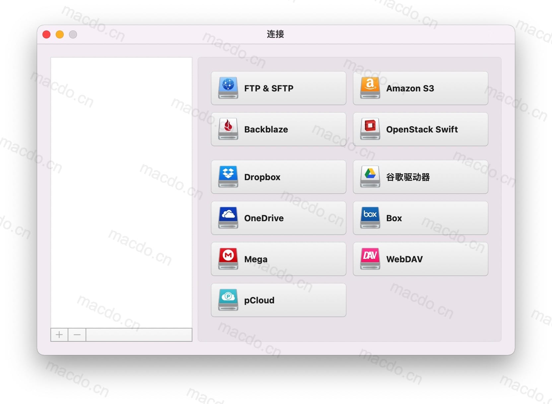
Task: Select the Box label text
Action: [x=394, y=218]
